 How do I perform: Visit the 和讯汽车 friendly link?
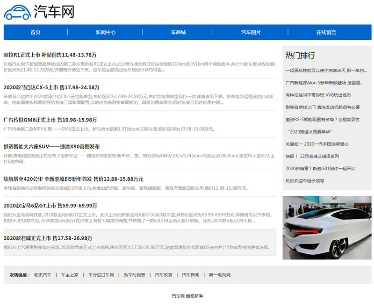[43, 275]
